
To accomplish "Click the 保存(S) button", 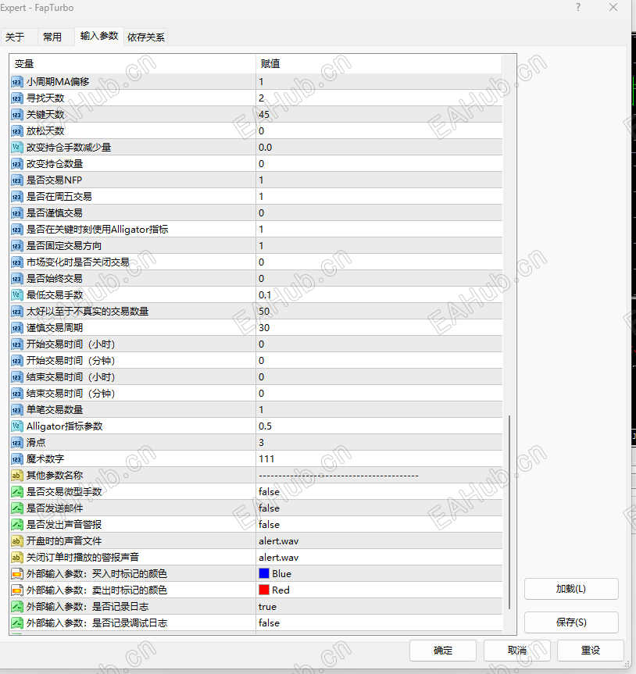I will pos(571,622).
